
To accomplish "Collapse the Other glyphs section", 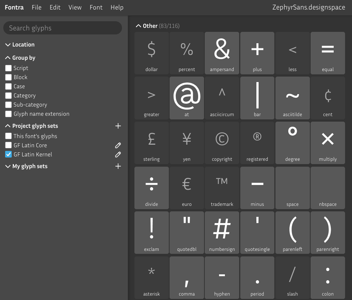I will (138, 26).
